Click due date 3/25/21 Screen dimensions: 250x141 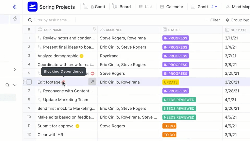[232, 73]
